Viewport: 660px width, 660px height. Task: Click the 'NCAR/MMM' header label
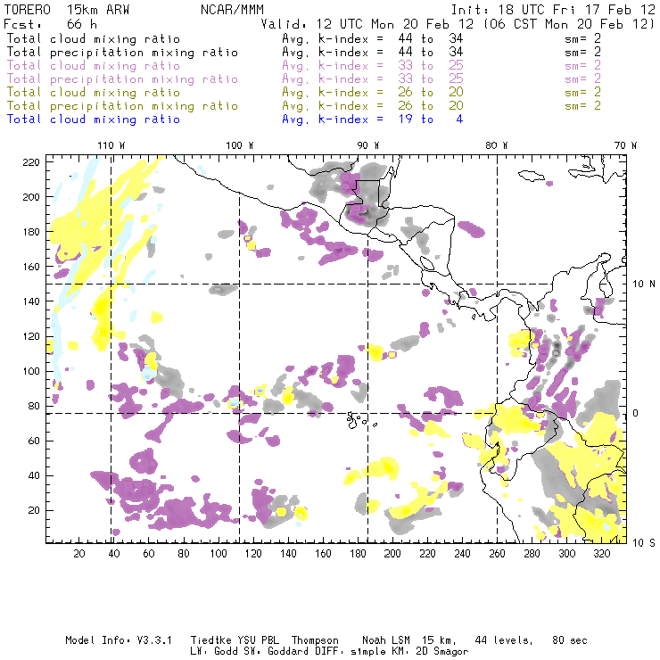tap(232, 10)
